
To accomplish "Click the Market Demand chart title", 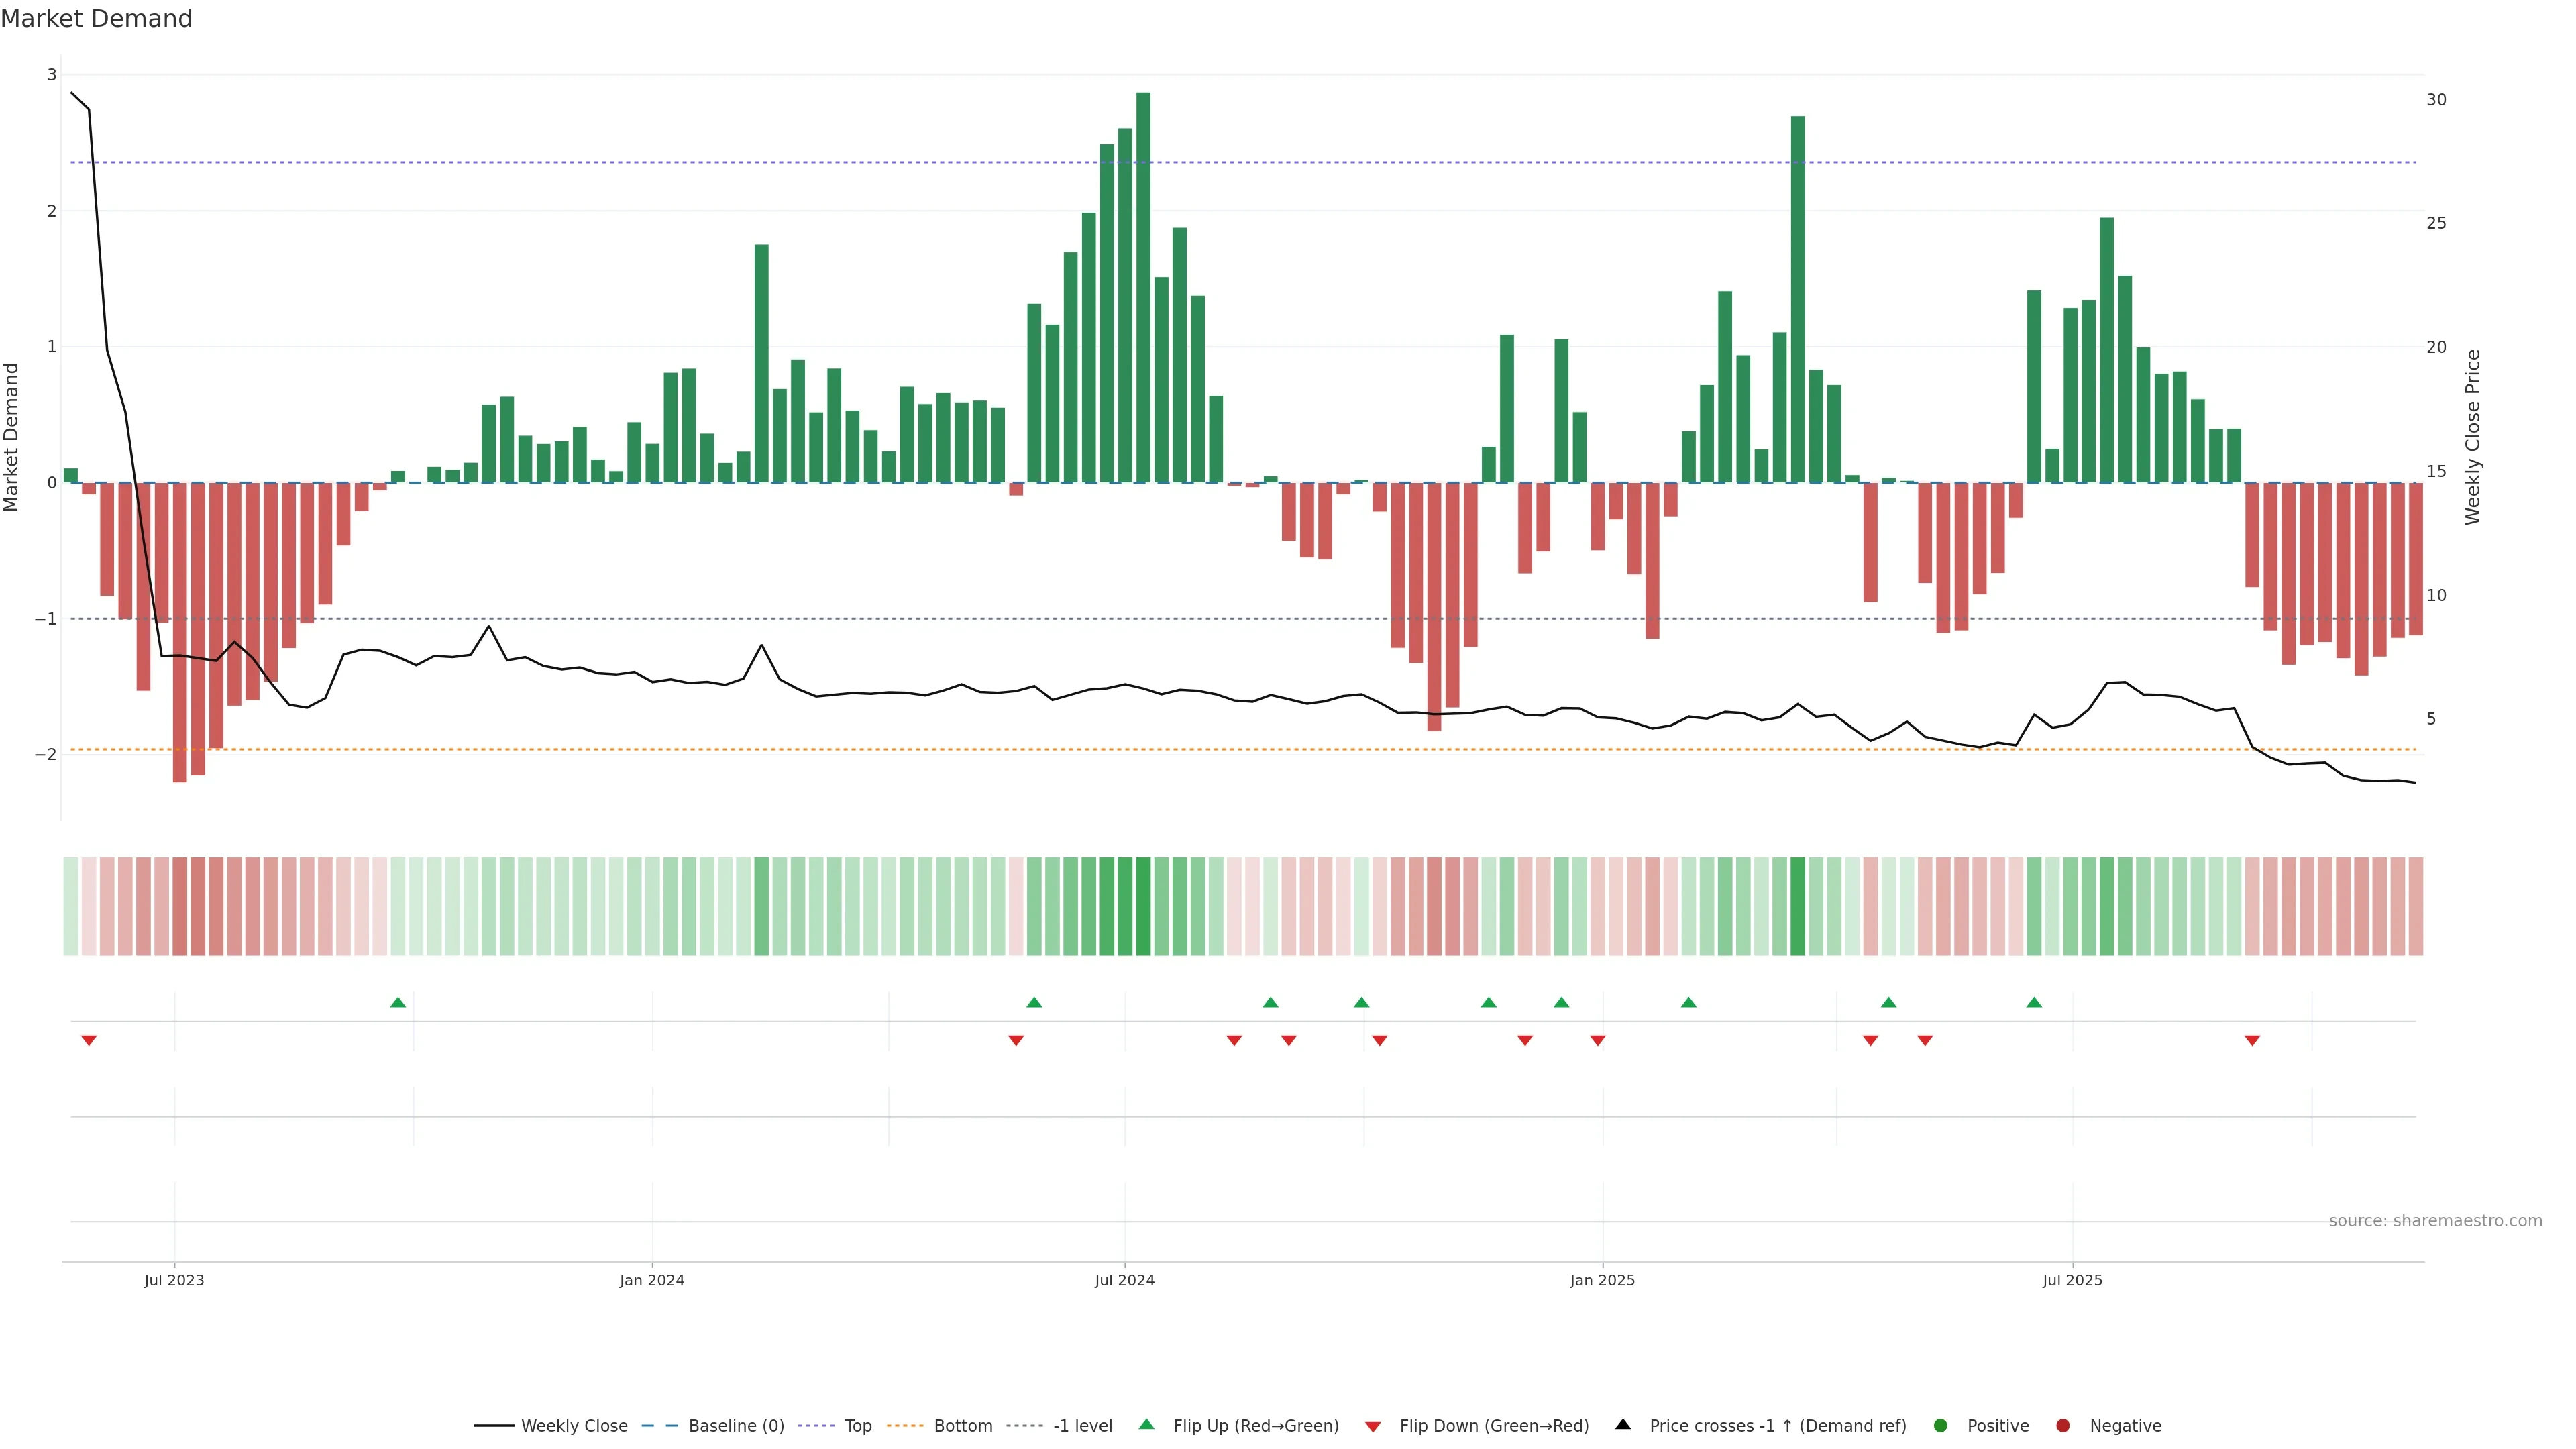I will (x=96, y=19).
